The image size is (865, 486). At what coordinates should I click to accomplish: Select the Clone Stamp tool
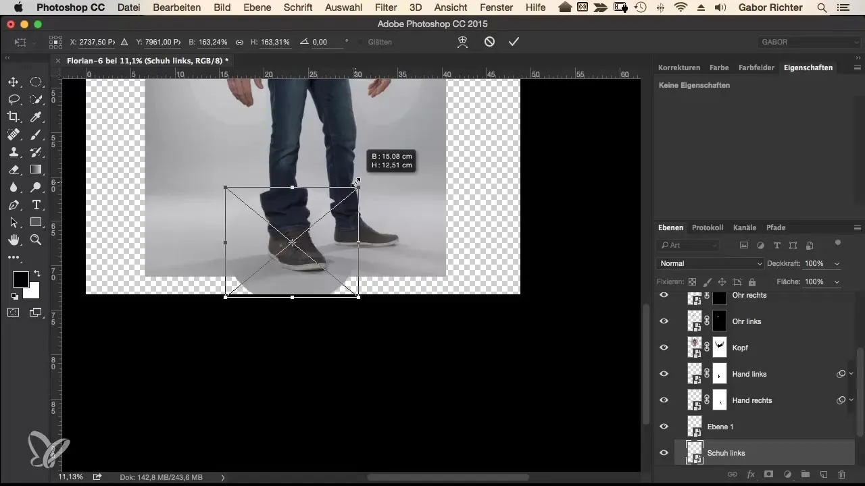point(13,152)
